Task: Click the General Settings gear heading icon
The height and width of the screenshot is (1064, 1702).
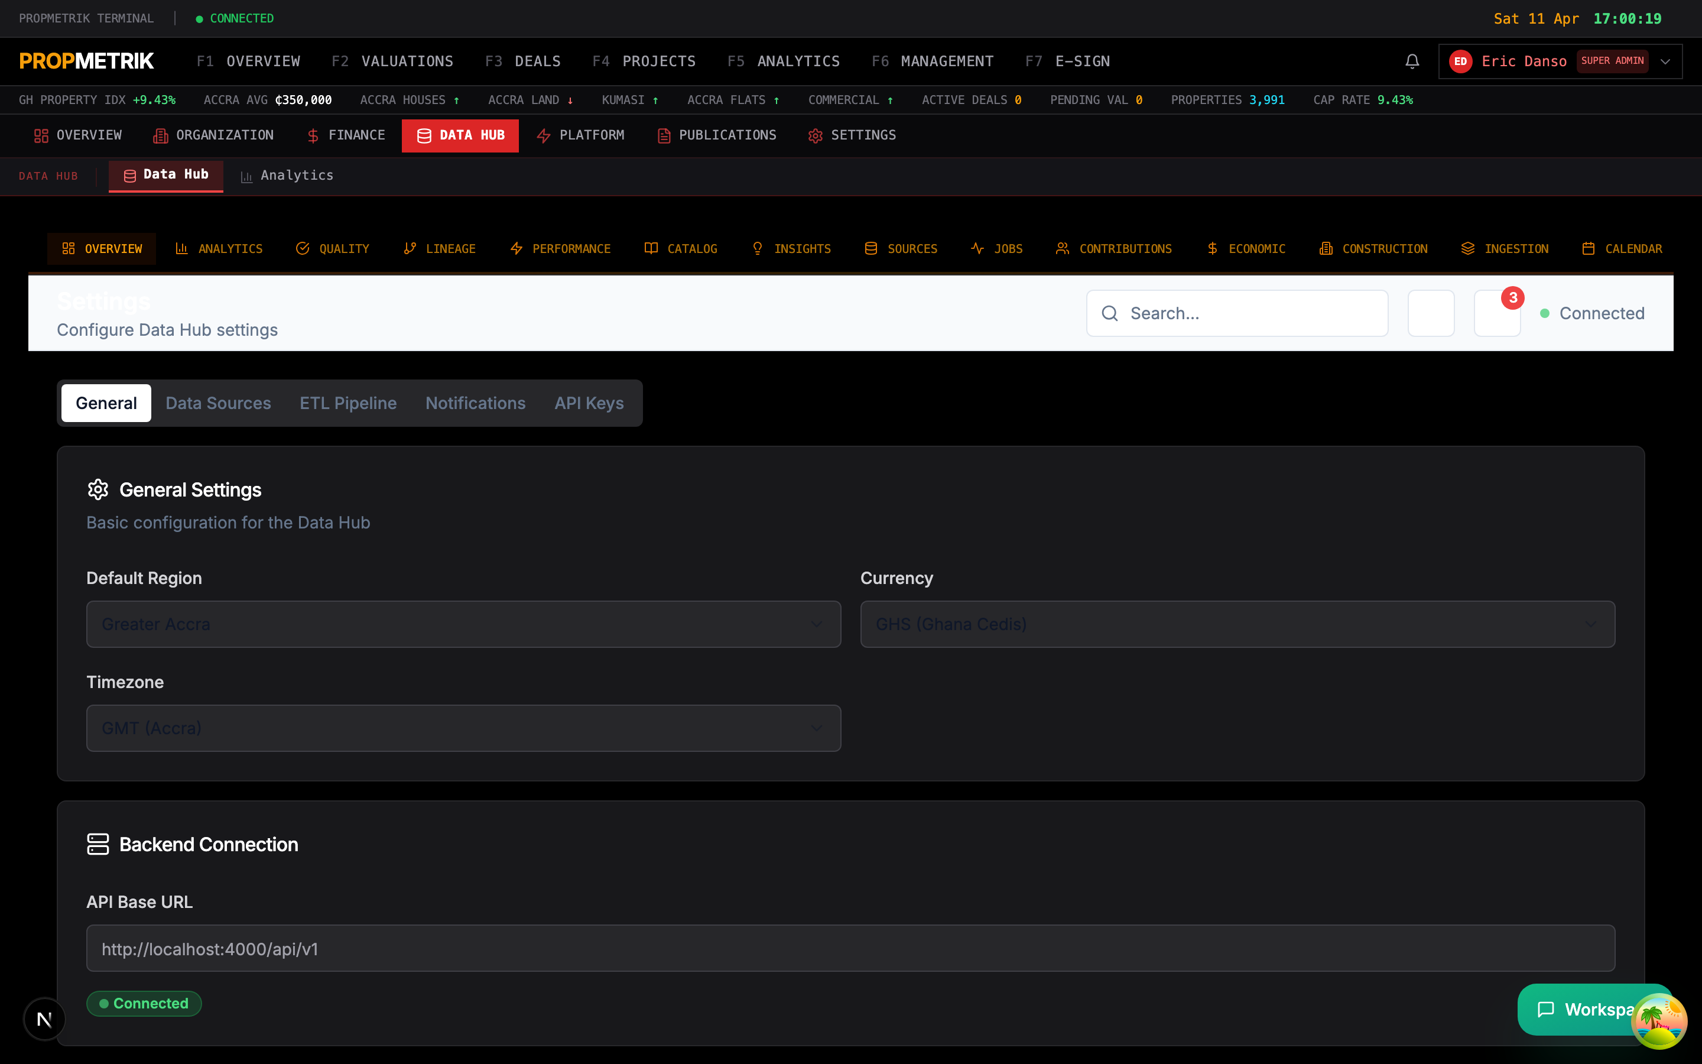Action: click(98, 490)
